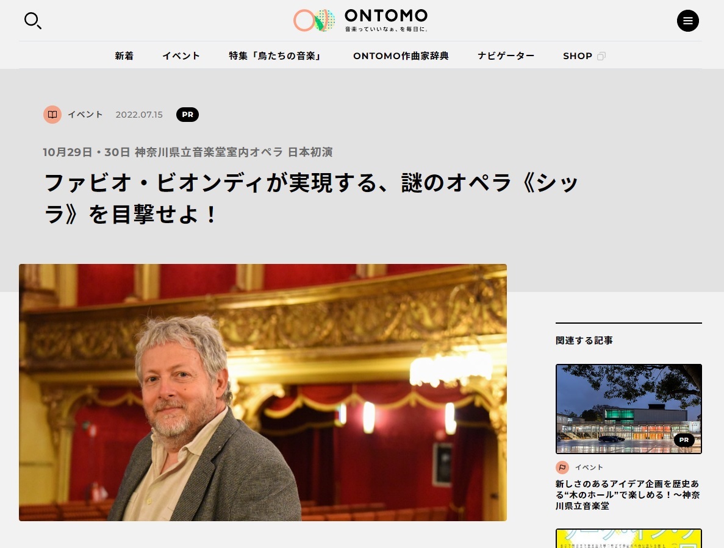Click the ONTOMO site title text
The width and height of the screenshot is (724, 548).
pyautogui.click(x=386, y=16)
